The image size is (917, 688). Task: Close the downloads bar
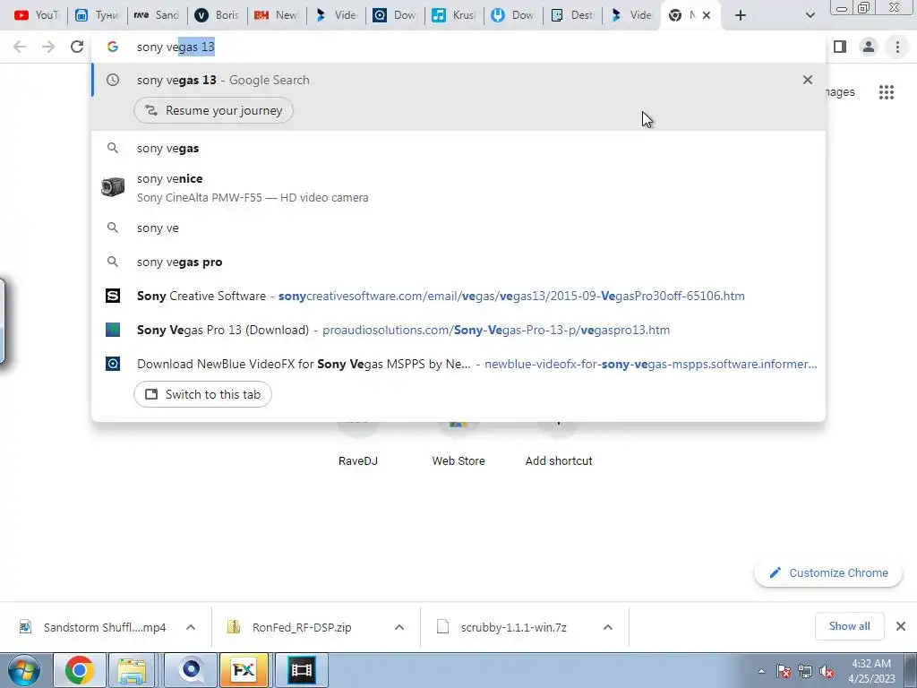[901, 626]
